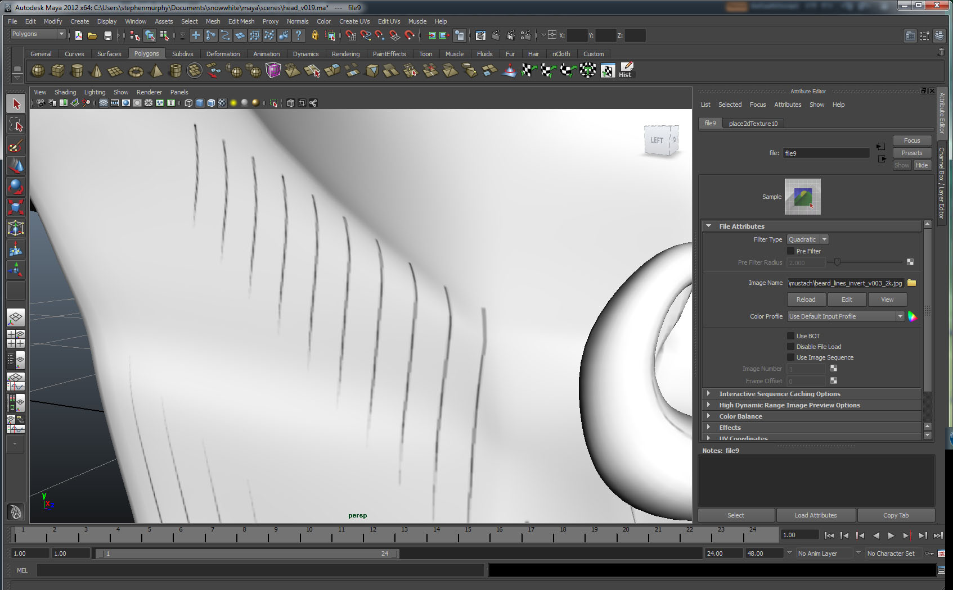Check the Use BOT option
The height and width of the screenshot is (590, 953).
(x=790, y=335)
